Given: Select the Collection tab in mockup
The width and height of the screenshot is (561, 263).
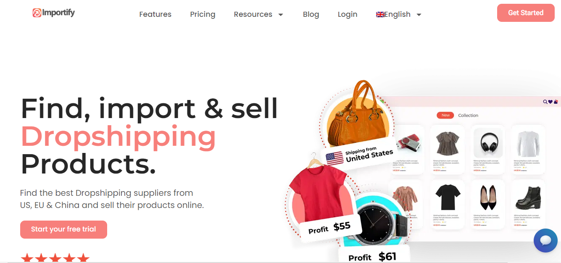Looking at the screenshot, I should 468,115.
